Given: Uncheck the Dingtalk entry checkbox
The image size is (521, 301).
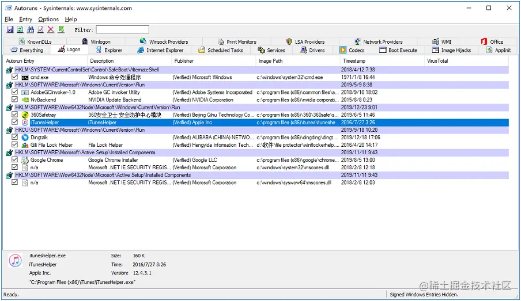Looking at the screenshot, I should pos(14,137).
